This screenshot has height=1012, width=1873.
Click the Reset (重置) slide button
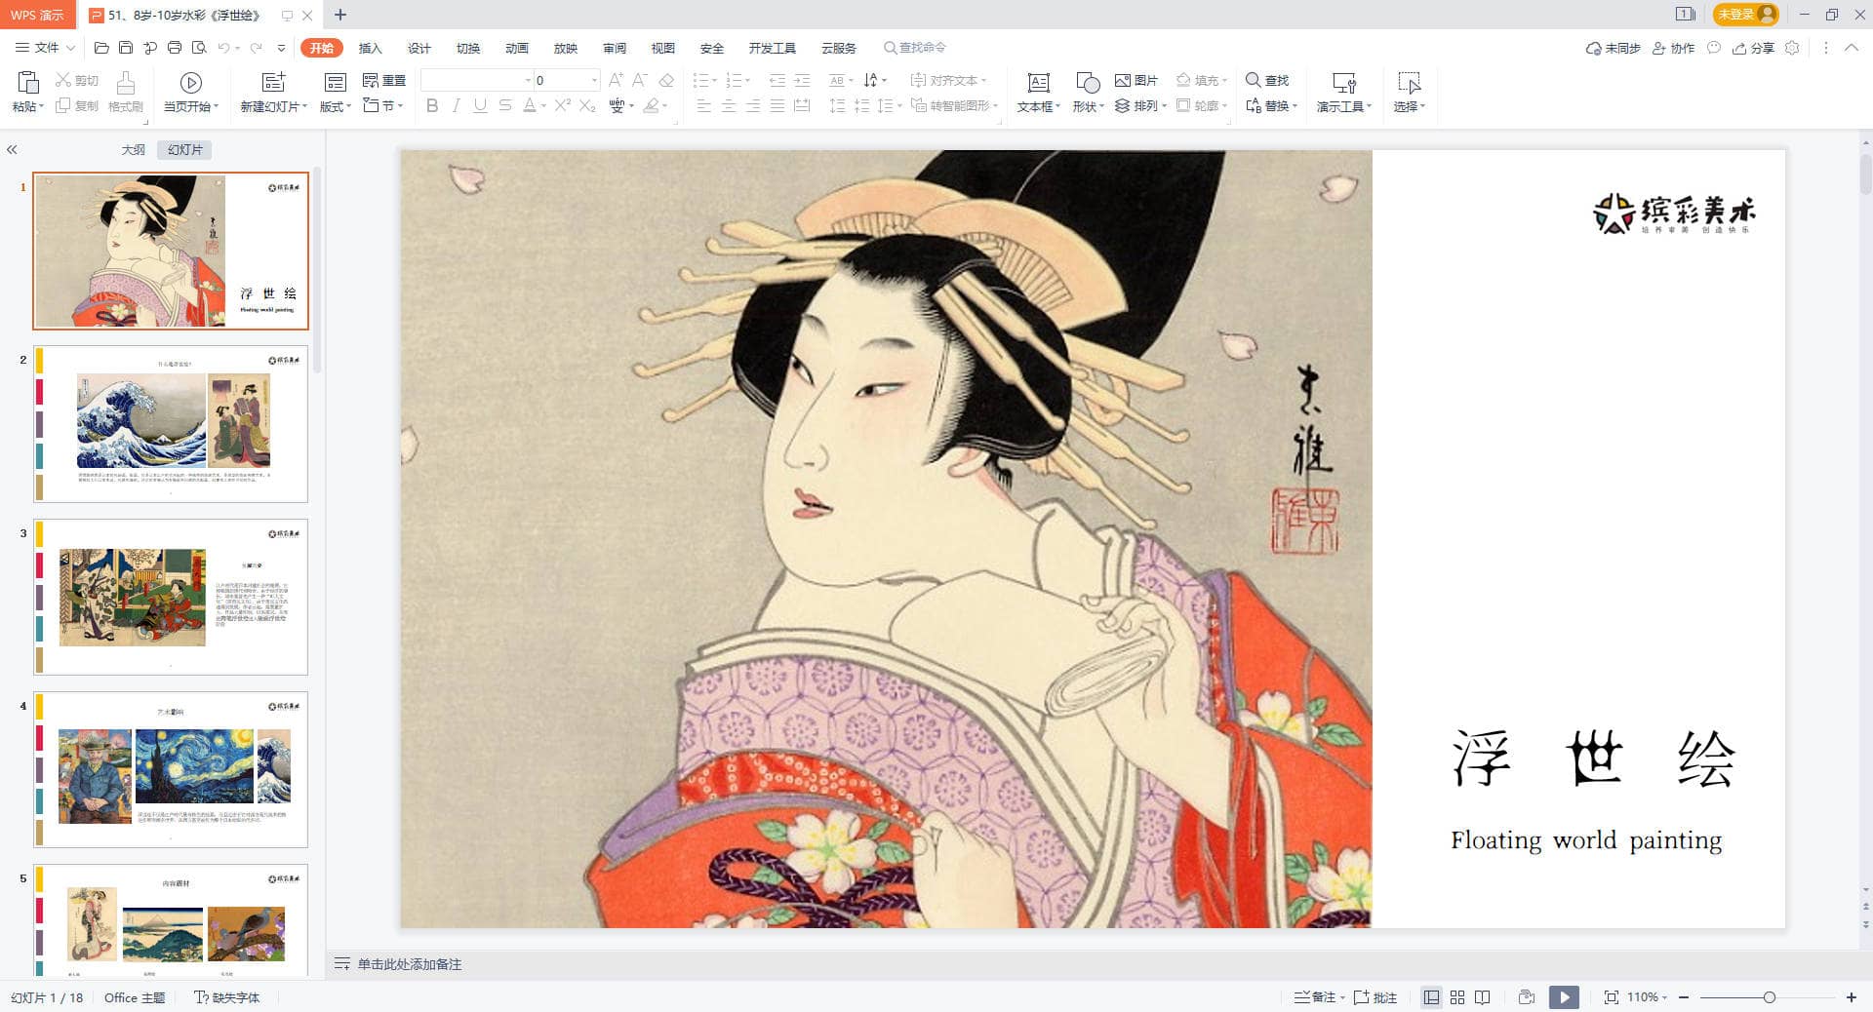pos(384,80)
